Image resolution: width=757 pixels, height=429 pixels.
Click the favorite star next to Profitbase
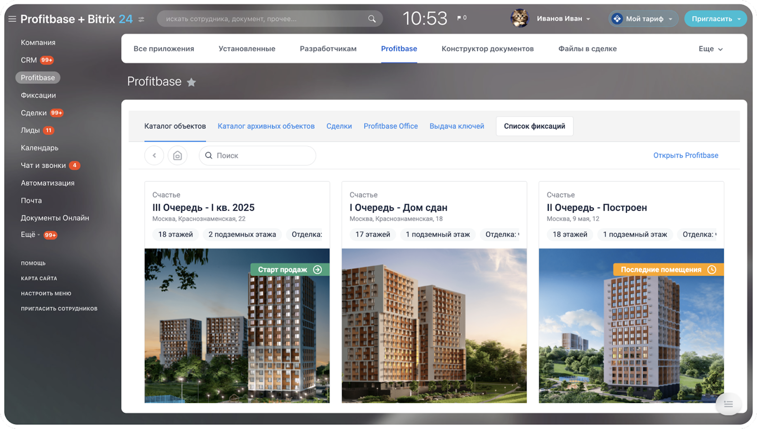click(191, 82)
